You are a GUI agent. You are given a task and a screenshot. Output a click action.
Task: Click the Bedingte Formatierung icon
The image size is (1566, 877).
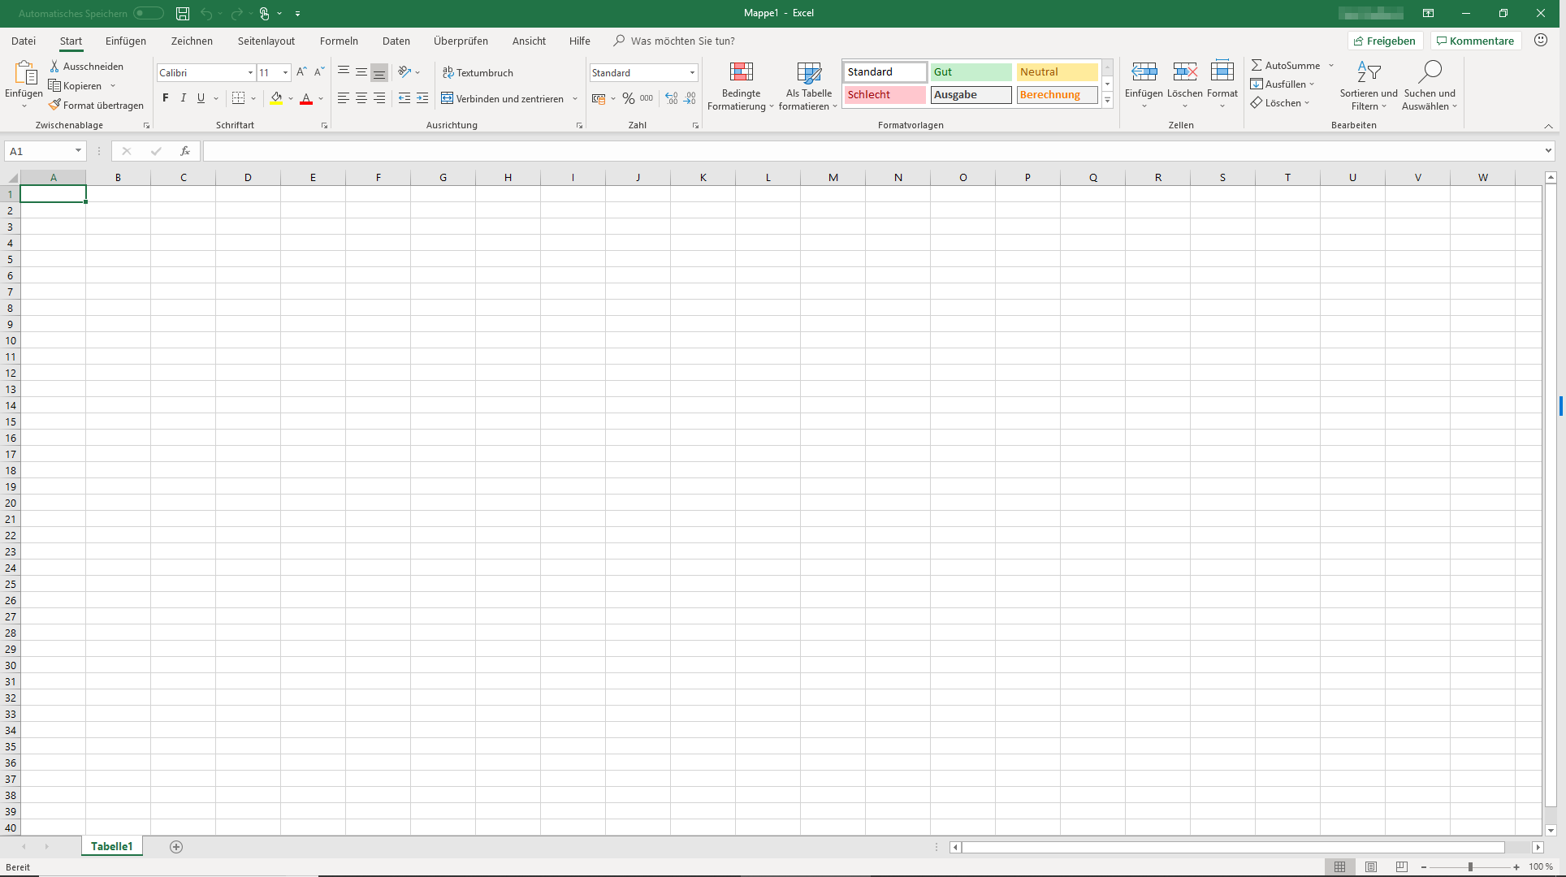coord(741,72)
